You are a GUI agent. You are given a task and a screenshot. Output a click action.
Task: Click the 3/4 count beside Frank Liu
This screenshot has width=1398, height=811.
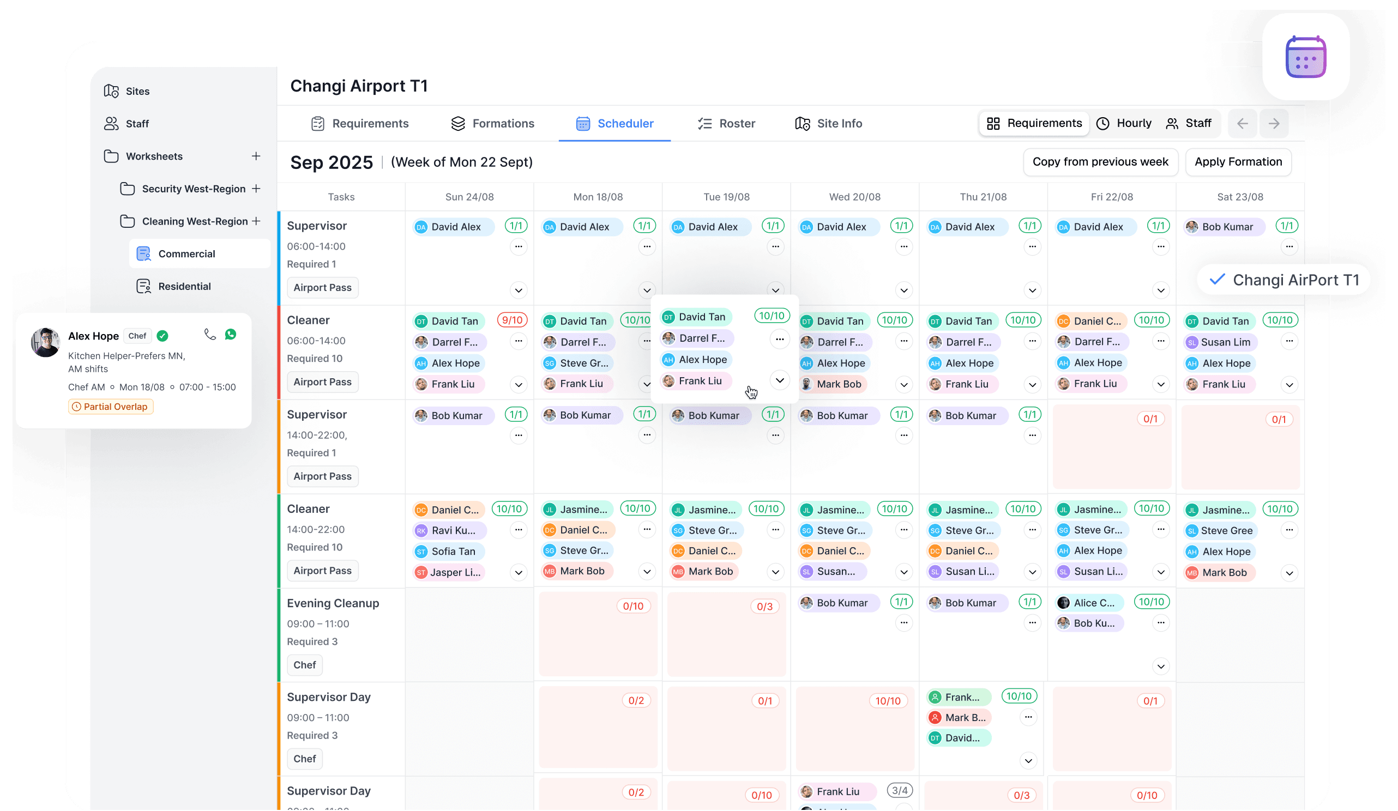(x=899, y=790)
